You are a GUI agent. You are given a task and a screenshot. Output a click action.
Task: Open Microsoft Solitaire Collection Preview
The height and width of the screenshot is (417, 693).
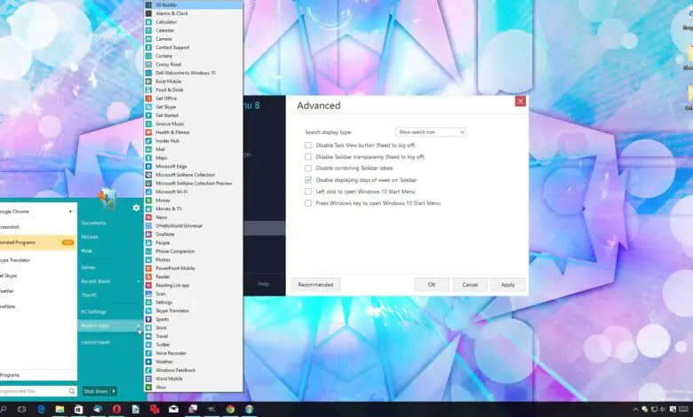point(194,183)
